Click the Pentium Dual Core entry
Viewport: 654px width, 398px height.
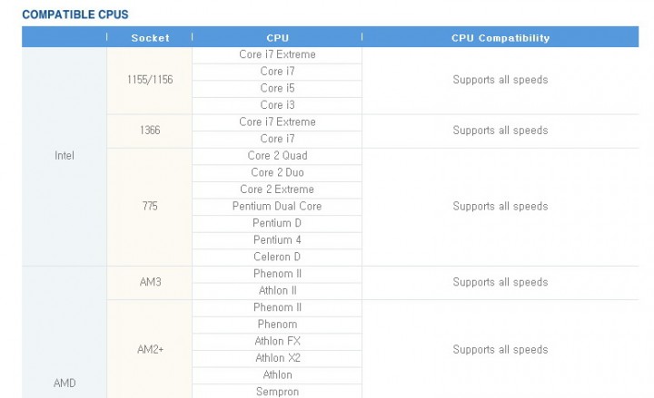pos(277,206)
